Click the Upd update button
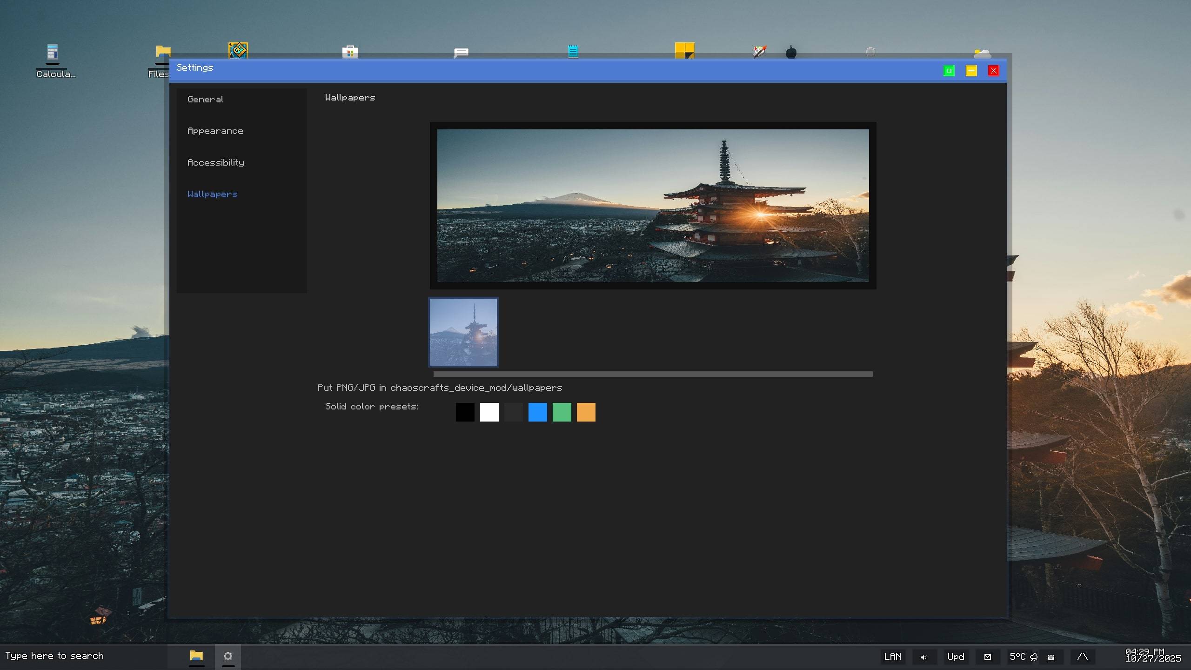The image size is (1191, 670). [956, 657]
